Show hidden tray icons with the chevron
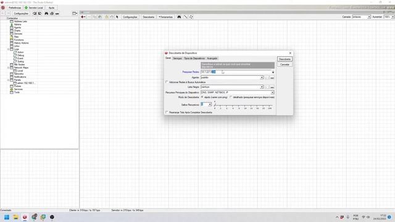The height and width of the screenshot is (222, 395). point(337,217)
